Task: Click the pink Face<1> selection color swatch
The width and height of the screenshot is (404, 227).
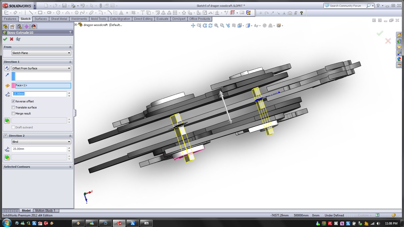Action: click(x=13, y=86)
